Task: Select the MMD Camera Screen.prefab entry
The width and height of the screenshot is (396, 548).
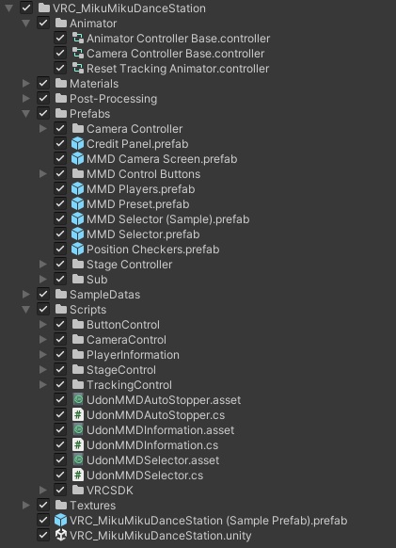Action: (162, 159)
